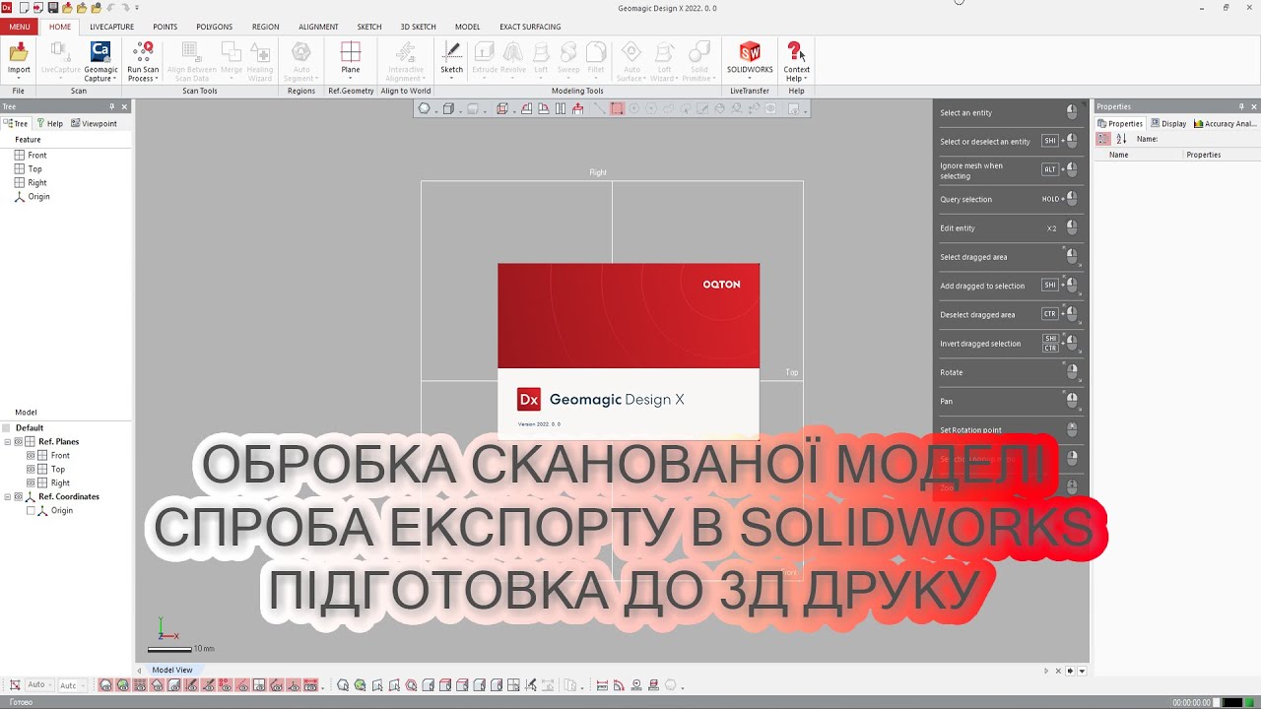Open the Help tab in Tree panel

click(50, 124)
